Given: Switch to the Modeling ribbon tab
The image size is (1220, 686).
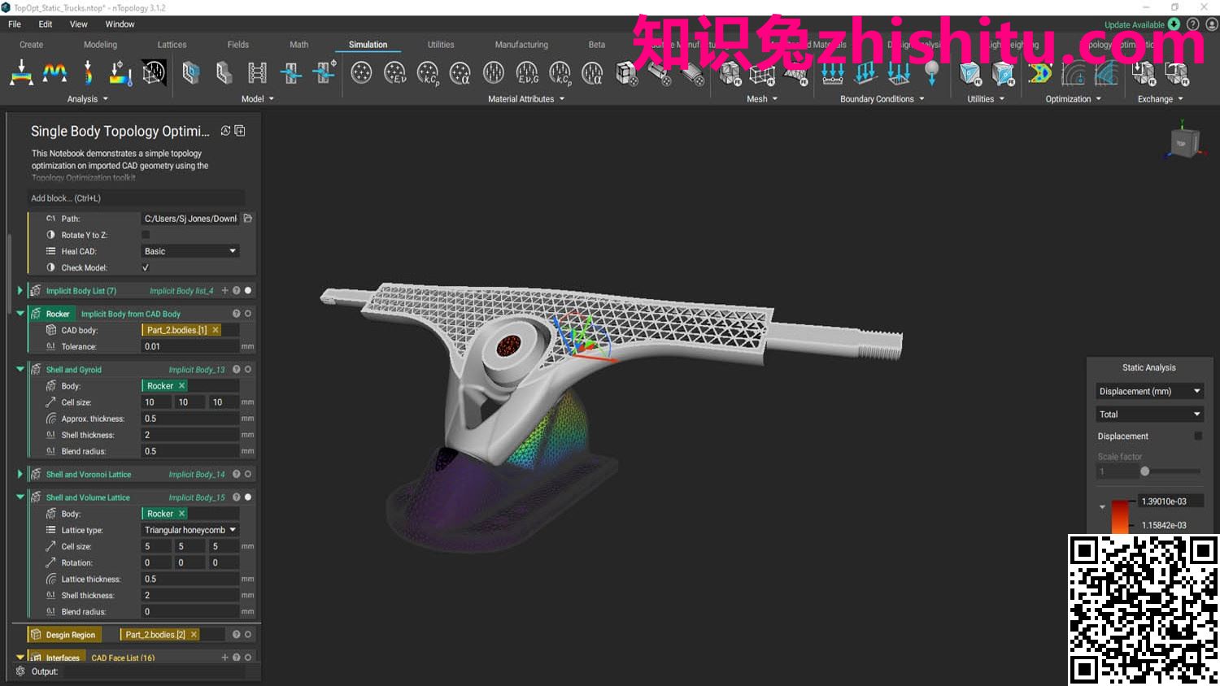Looking at the screenshot, I should click(100, 45).
